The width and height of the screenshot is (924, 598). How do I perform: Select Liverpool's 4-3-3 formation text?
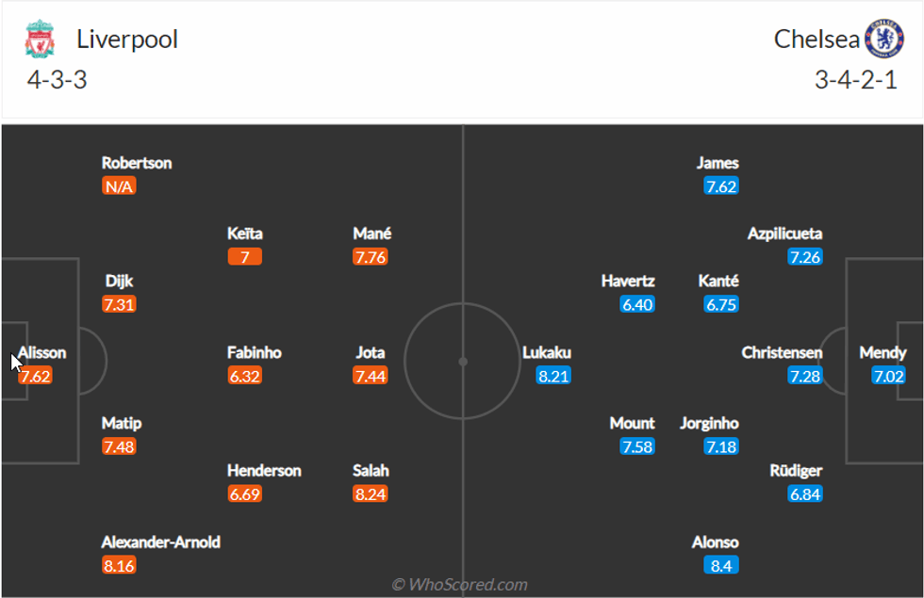[x=57, y=80]
